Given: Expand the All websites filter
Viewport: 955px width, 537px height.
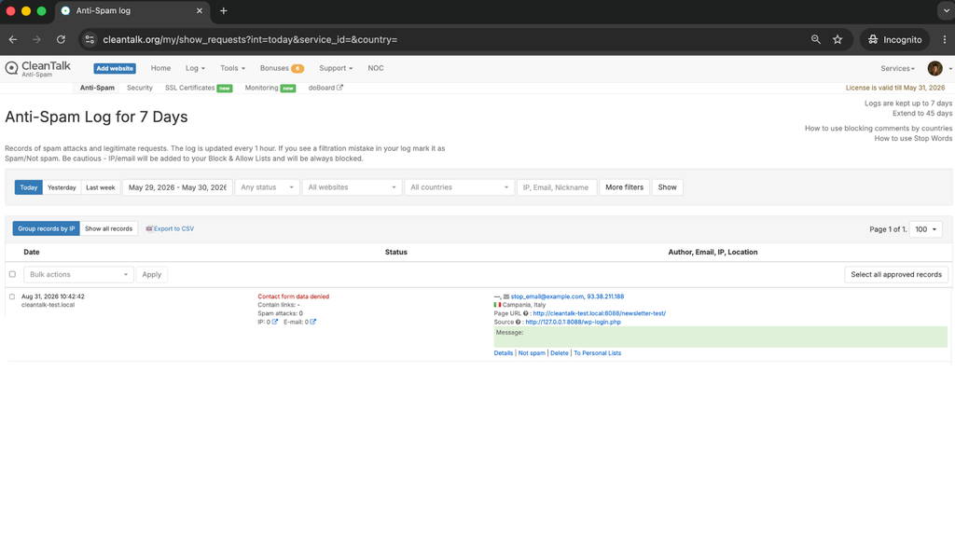Looking at the screenshot, I should pyautogui.click(x=352, y=187).
